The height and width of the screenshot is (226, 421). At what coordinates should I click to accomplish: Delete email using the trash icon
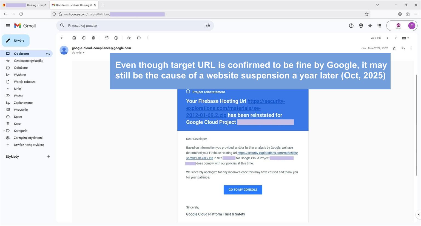click(x=93, y=38)
